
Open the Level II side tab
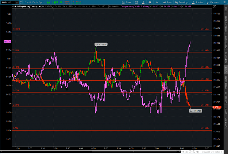click(226, 110)
